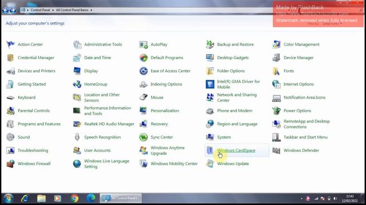Viewport: 366px width, 205px height.
Task: Open the Credential Manager icon
Action: coord(10,58)
